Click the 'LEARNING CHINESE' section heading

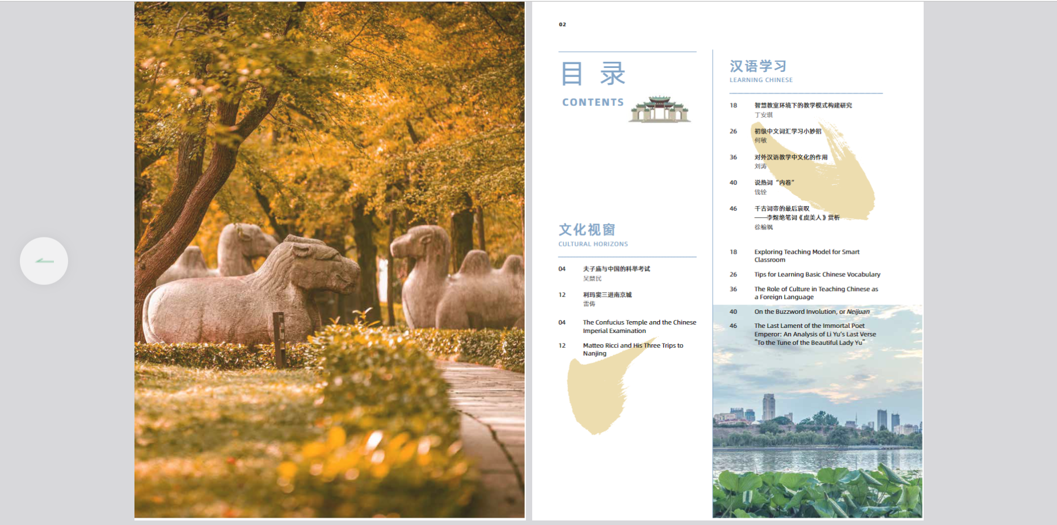coord(761,80)
